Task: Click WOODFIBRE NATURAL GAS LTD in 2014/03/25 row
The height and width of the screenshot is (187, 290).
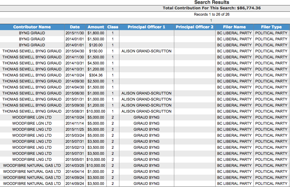Action: coord(32,166)
